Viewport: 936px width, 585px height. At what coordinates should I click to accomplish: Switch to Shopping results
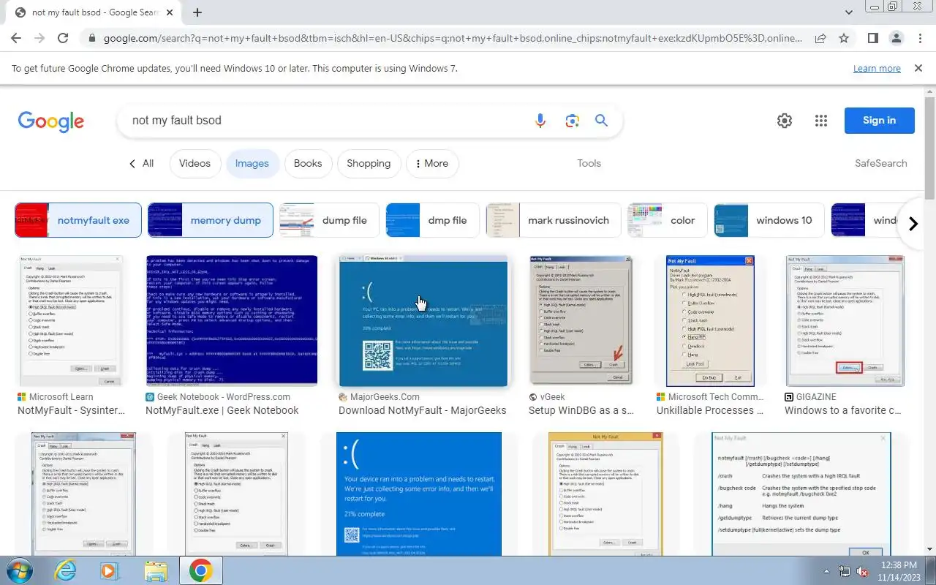point(369,164)
